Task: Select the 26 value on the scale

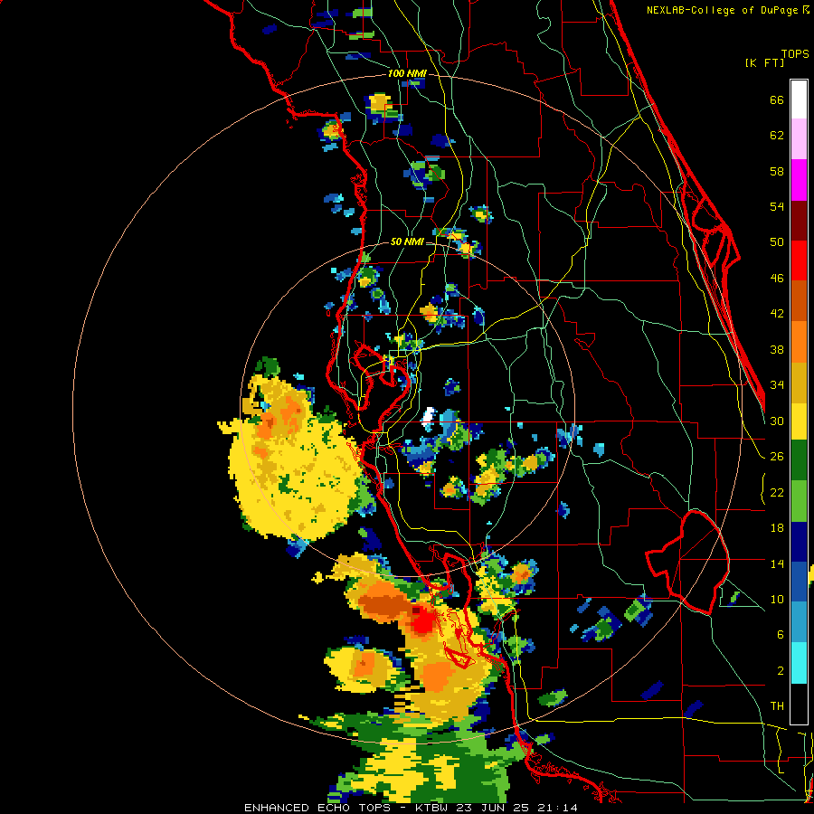Action: click(x=777, y=457)
